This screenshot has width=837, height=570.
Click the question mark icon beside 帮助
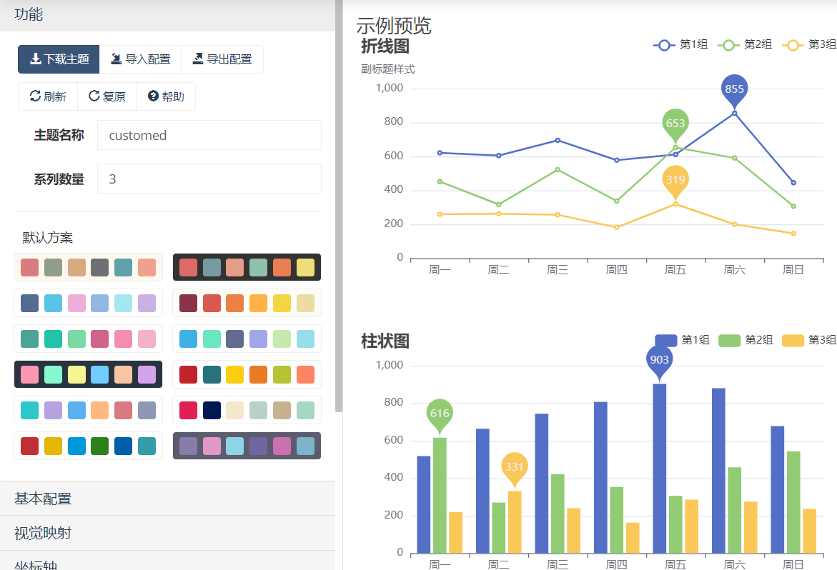click(153, 96)
